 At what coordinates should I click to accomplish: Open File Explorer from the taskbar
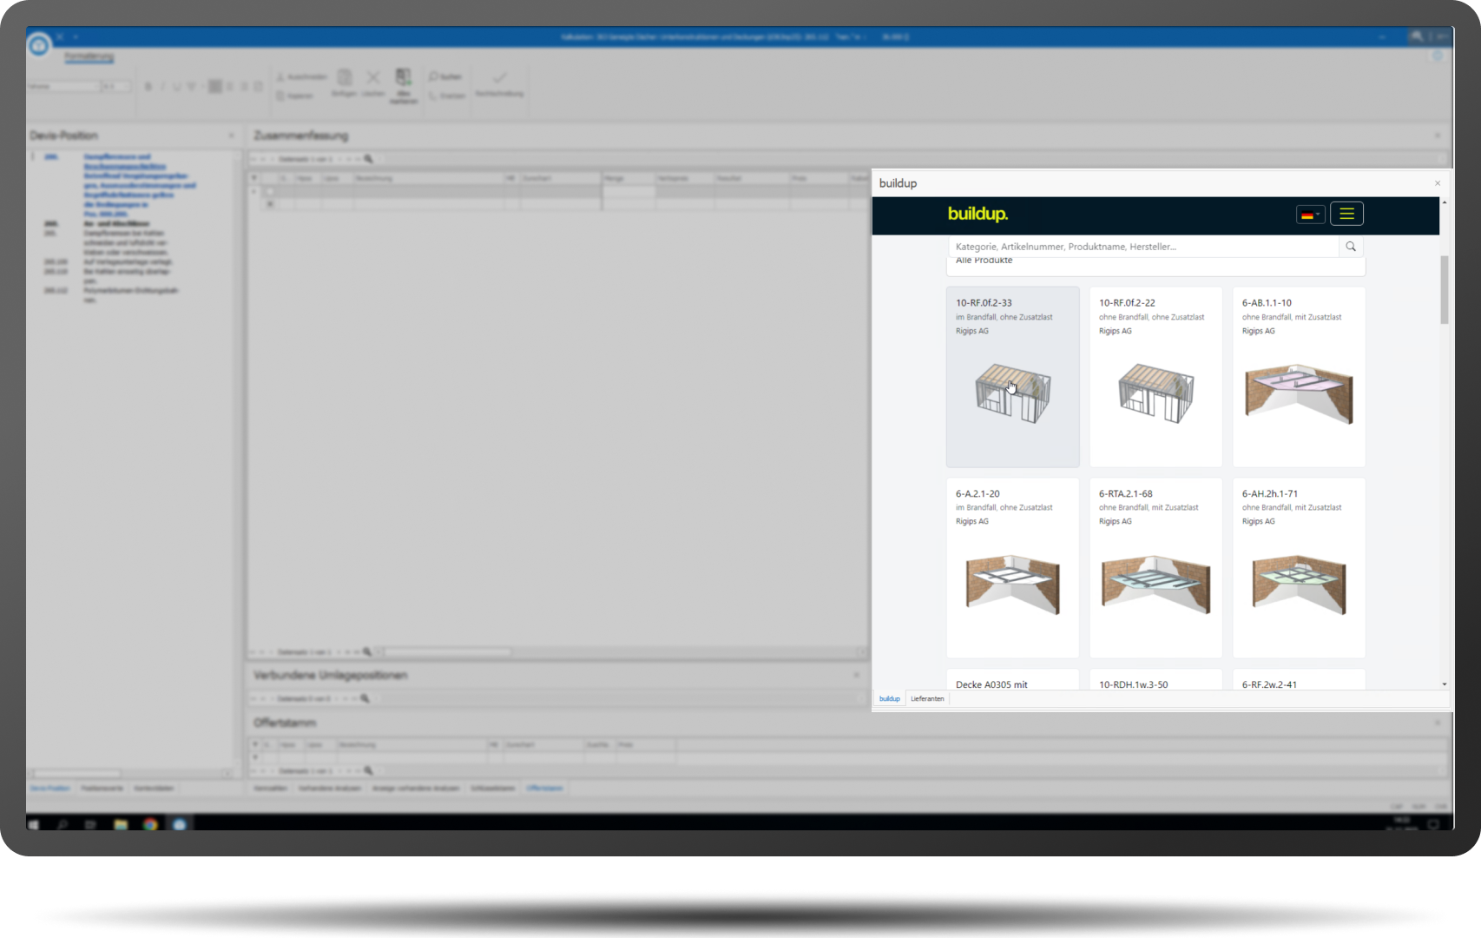(x=121, y=823)
